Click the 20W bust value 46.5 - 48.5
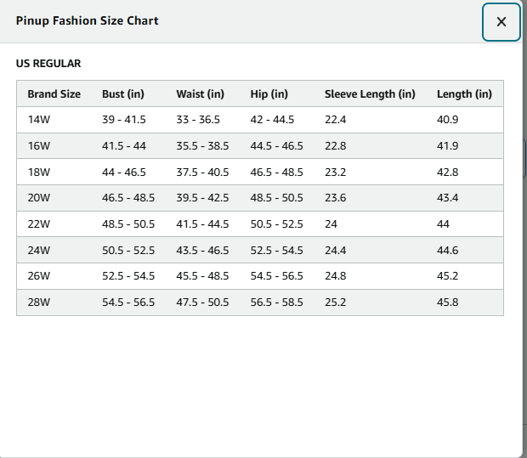 pyautogui.click(x=128, y=198)
